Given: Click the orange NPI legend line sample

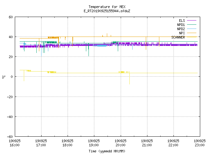Looking at the screenshot, I should (x=192, y=33).
